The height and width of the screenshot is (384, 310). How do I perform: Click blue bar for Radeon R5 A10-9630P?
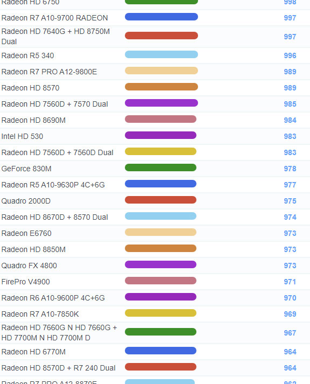(160, 184)
